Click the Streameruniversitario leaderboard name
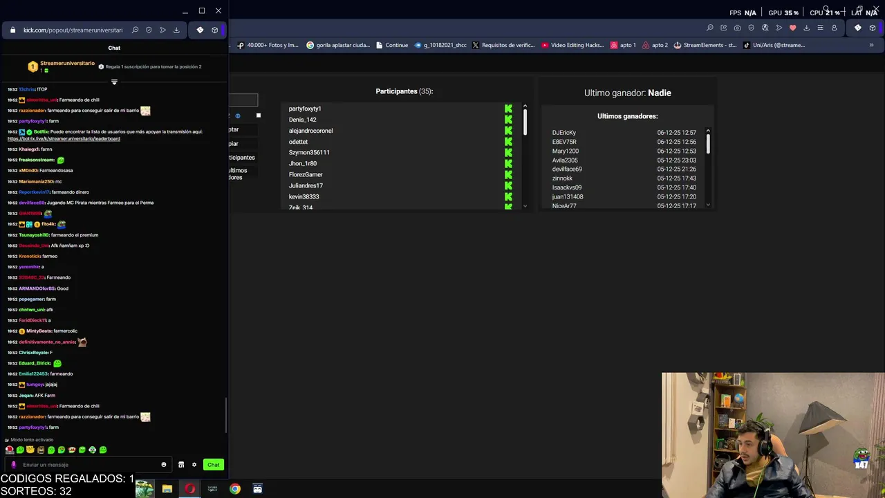 [x=67, y=63]
